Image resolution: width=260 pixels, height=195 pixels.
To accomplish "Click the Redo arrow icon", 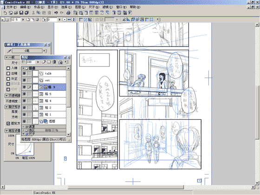I will 62,13.
